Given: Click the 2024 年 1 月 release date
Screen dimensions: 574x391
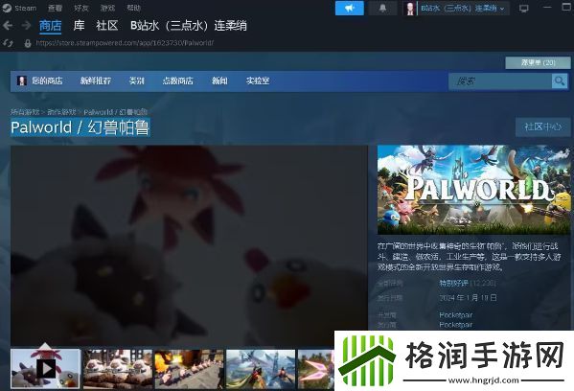Looking at the screenshot, I should pyautogui.click(x=469, y=298).
